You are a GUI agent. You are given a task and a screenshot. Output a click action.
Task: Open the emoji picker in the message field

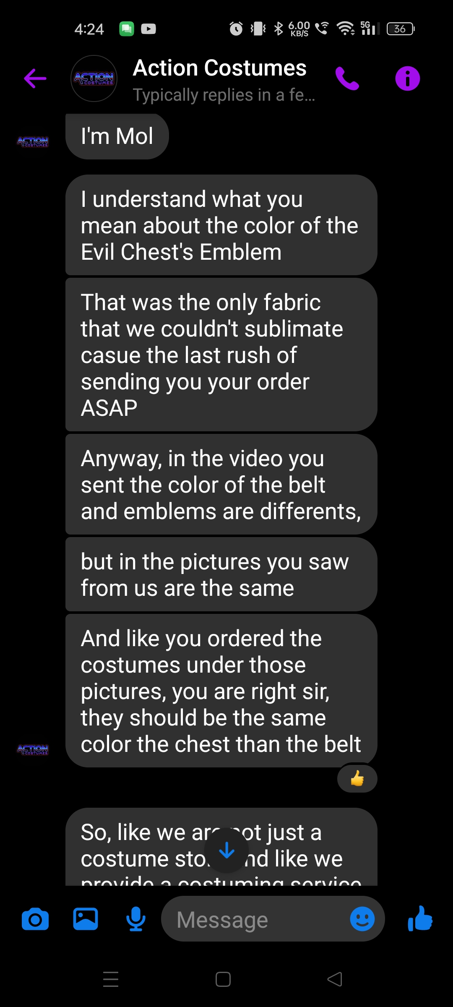[x=362, y=919]
